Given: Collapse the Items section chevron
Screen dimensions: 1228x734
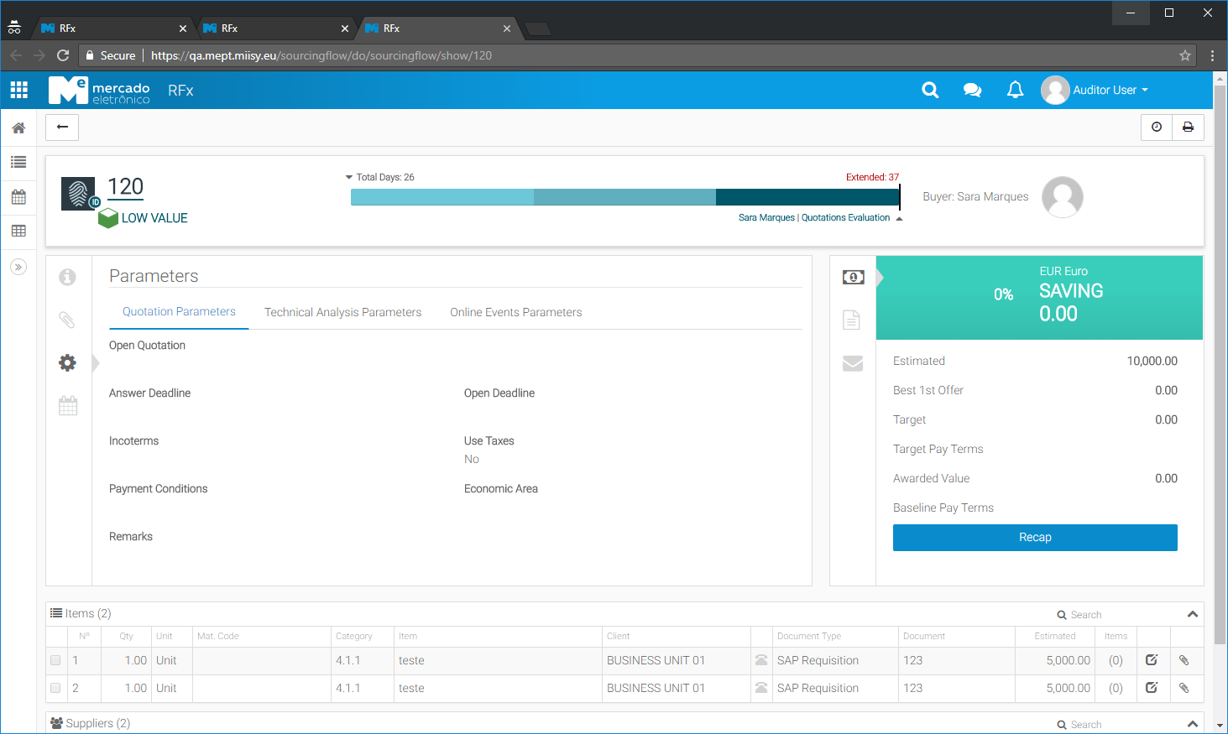Looking at the screenshot, I should [1192, 614].
